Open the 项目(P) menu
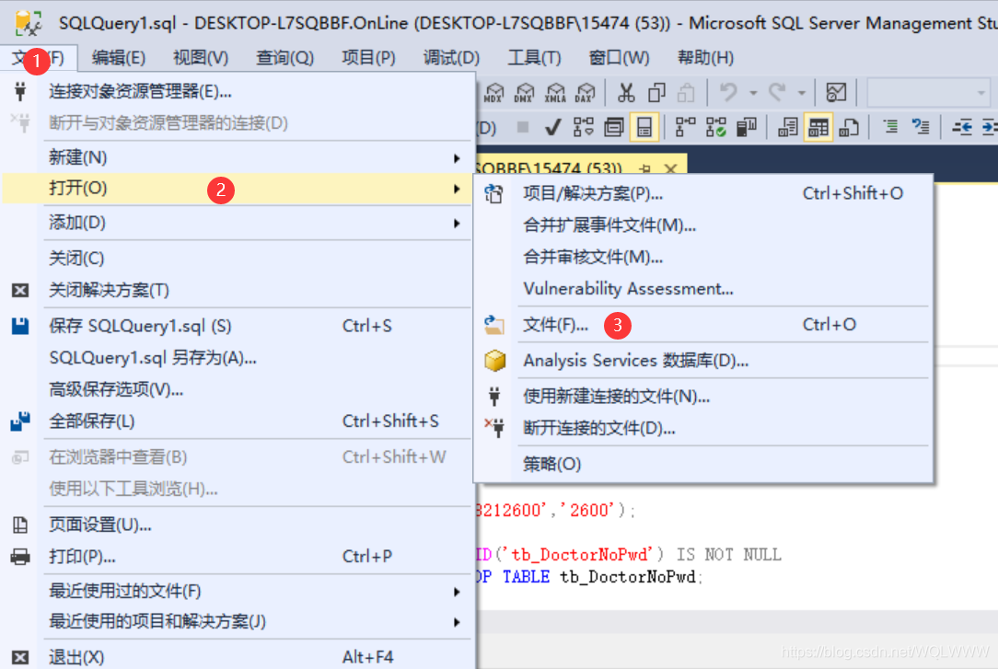Image resolution: width=998 pixels, height=669 pixels. pyautogui.click(x=368, y=58)
